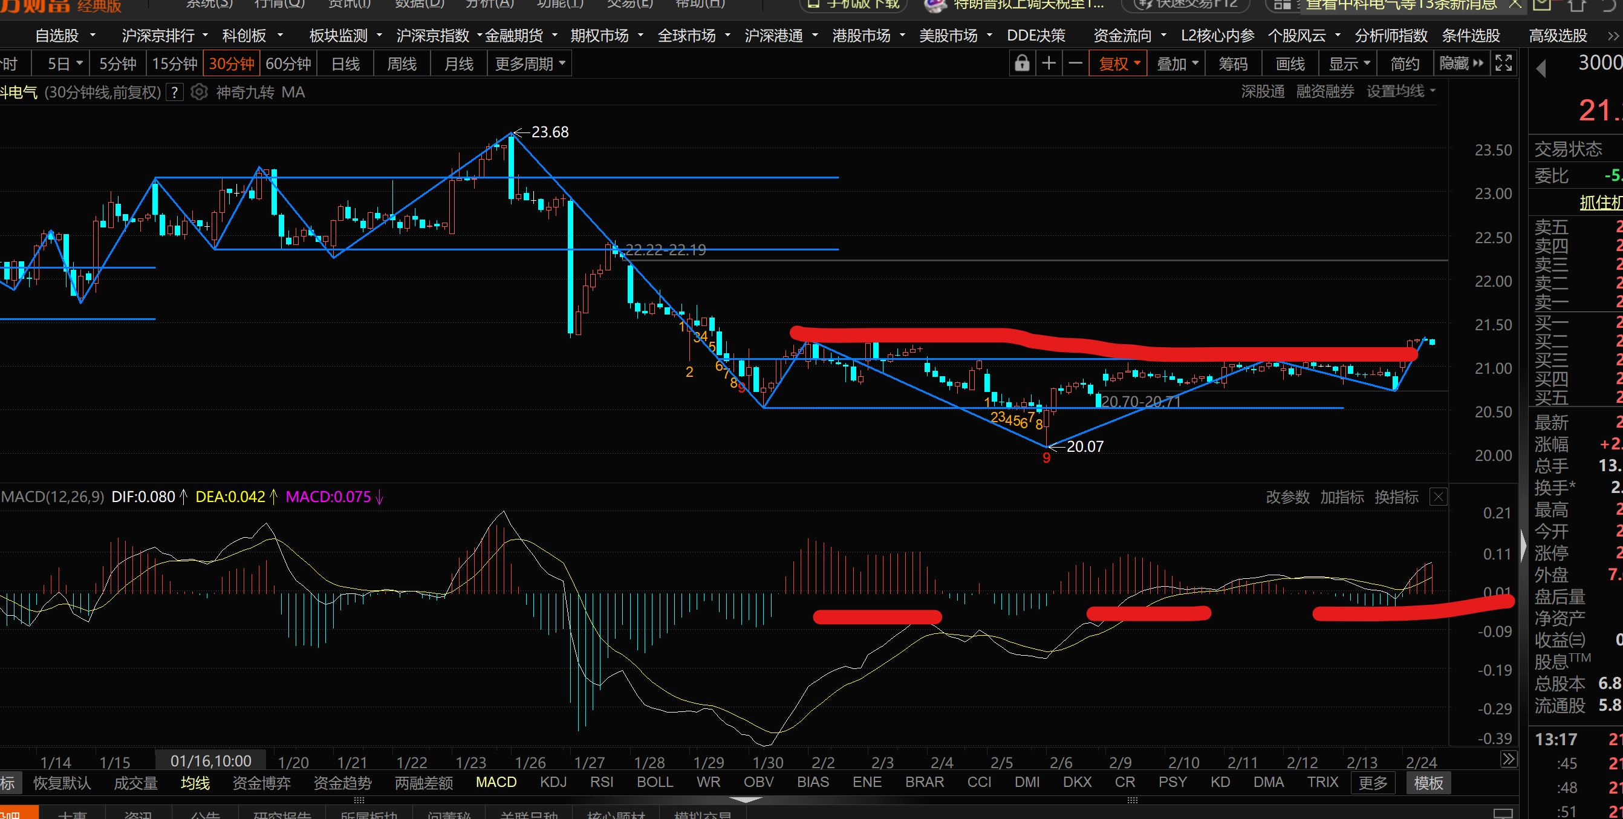Toggle 简约 simplified view mode
Screen dimensions: 1623x819
coord(1404,64)
